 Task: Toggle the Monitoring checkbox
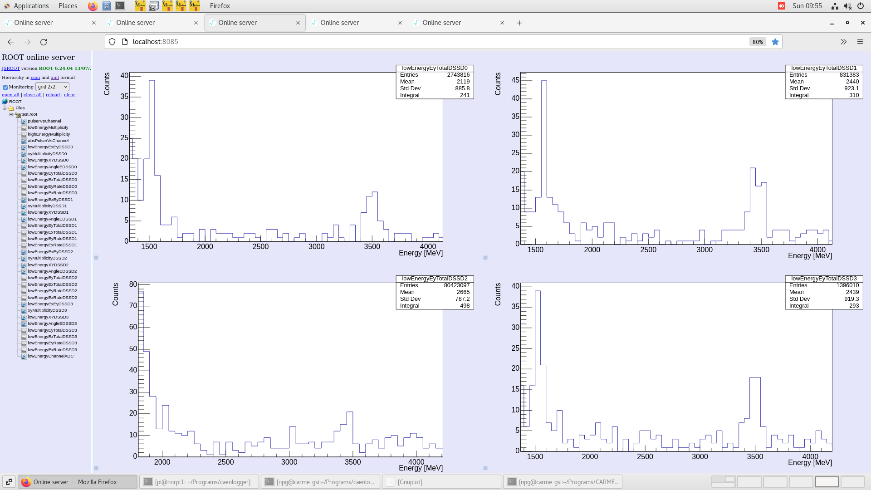click(5, 87)
